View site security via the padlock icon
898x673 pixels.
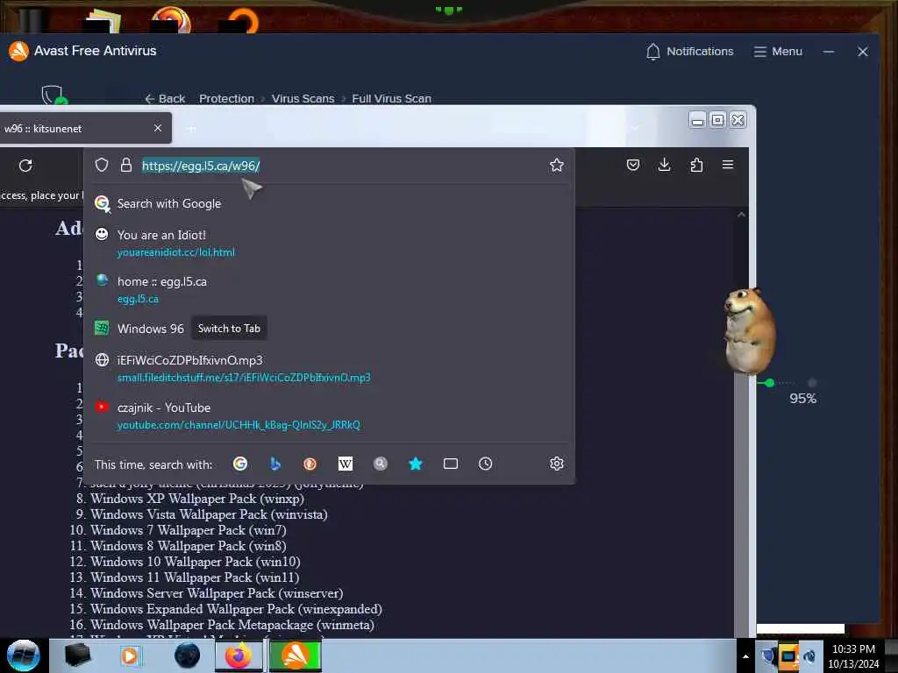click(x=126, y=166)
